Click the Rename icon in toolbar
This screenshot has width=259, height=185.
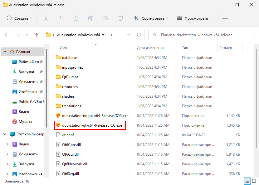click(91, 18)
